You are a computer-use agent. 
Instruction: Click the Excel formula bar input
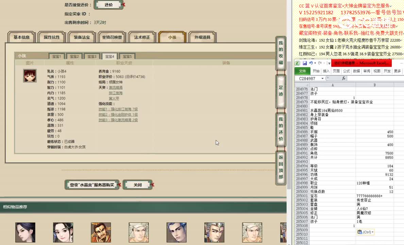pos(375,78)
